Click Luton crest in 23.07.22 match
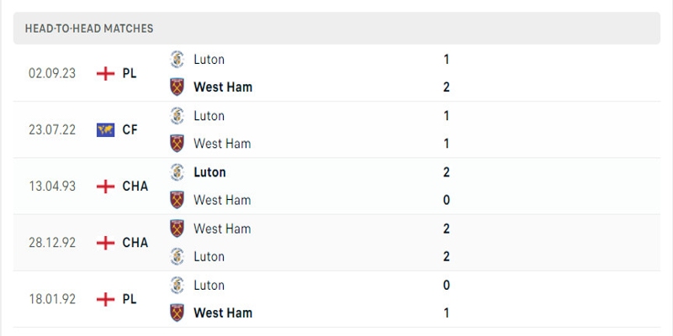Image resolution: width=673 pixels, height=336 pixels. [177, 116]
